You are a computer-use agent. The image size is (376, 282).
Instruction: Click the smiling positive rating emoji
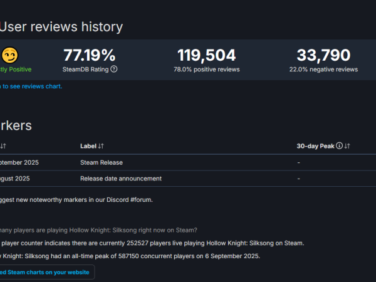click(9, 55)
